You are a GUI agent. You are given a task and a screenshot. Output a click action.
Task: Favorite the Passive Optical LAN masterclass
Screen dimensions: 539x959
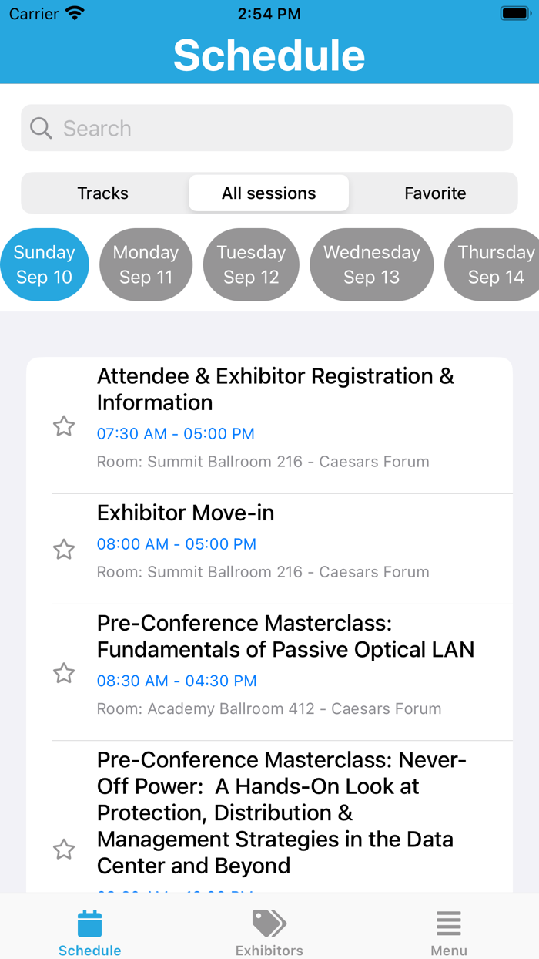pos(64,672)
